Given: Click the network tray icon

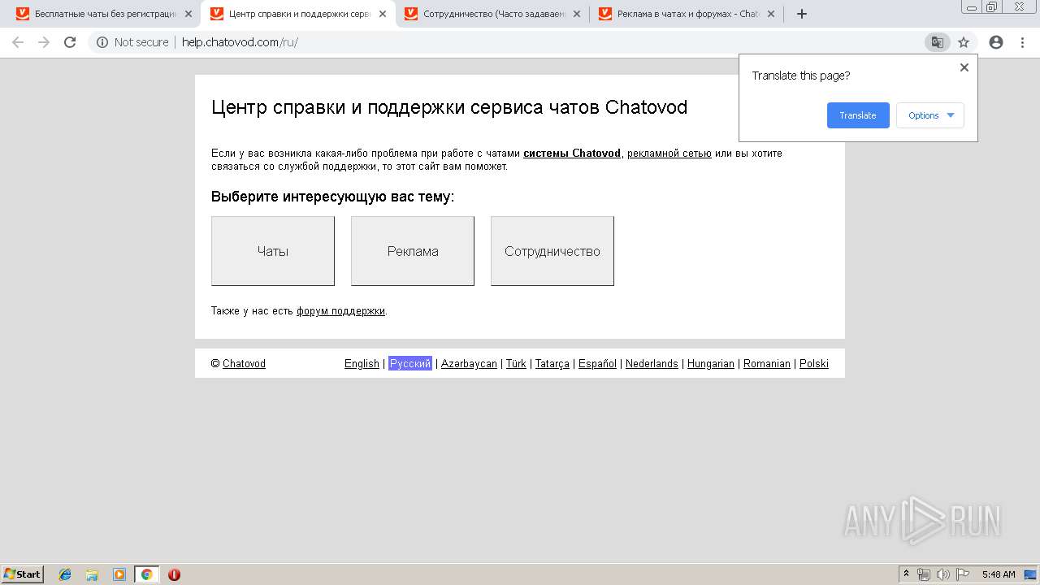Looking at the screenshot, I should tap(924, 574).
